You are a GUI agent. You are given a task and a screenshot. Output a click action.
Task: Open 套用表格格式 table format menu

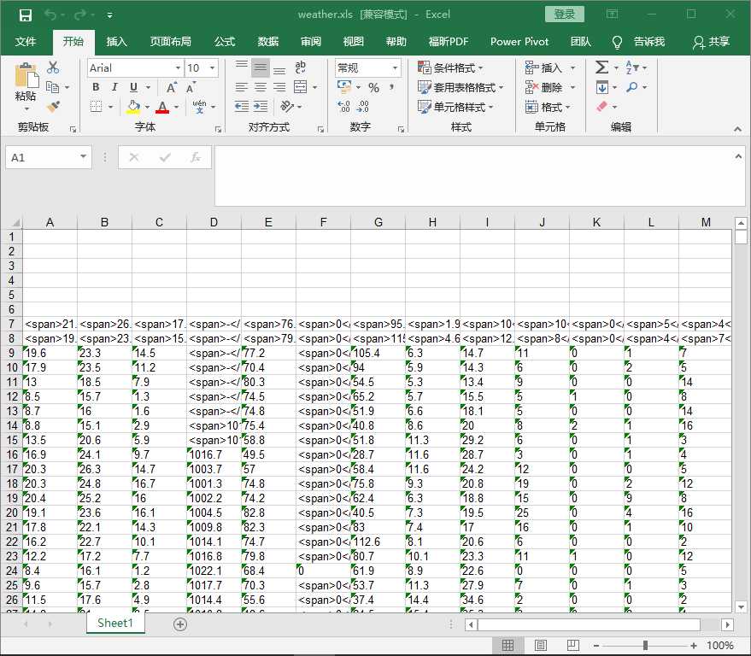[x=461, y=88]
